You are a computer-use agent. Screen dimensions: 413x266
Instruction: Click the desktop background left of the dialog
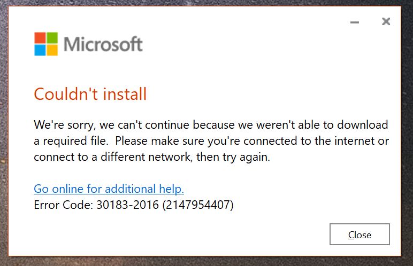[x=4, y=134]
